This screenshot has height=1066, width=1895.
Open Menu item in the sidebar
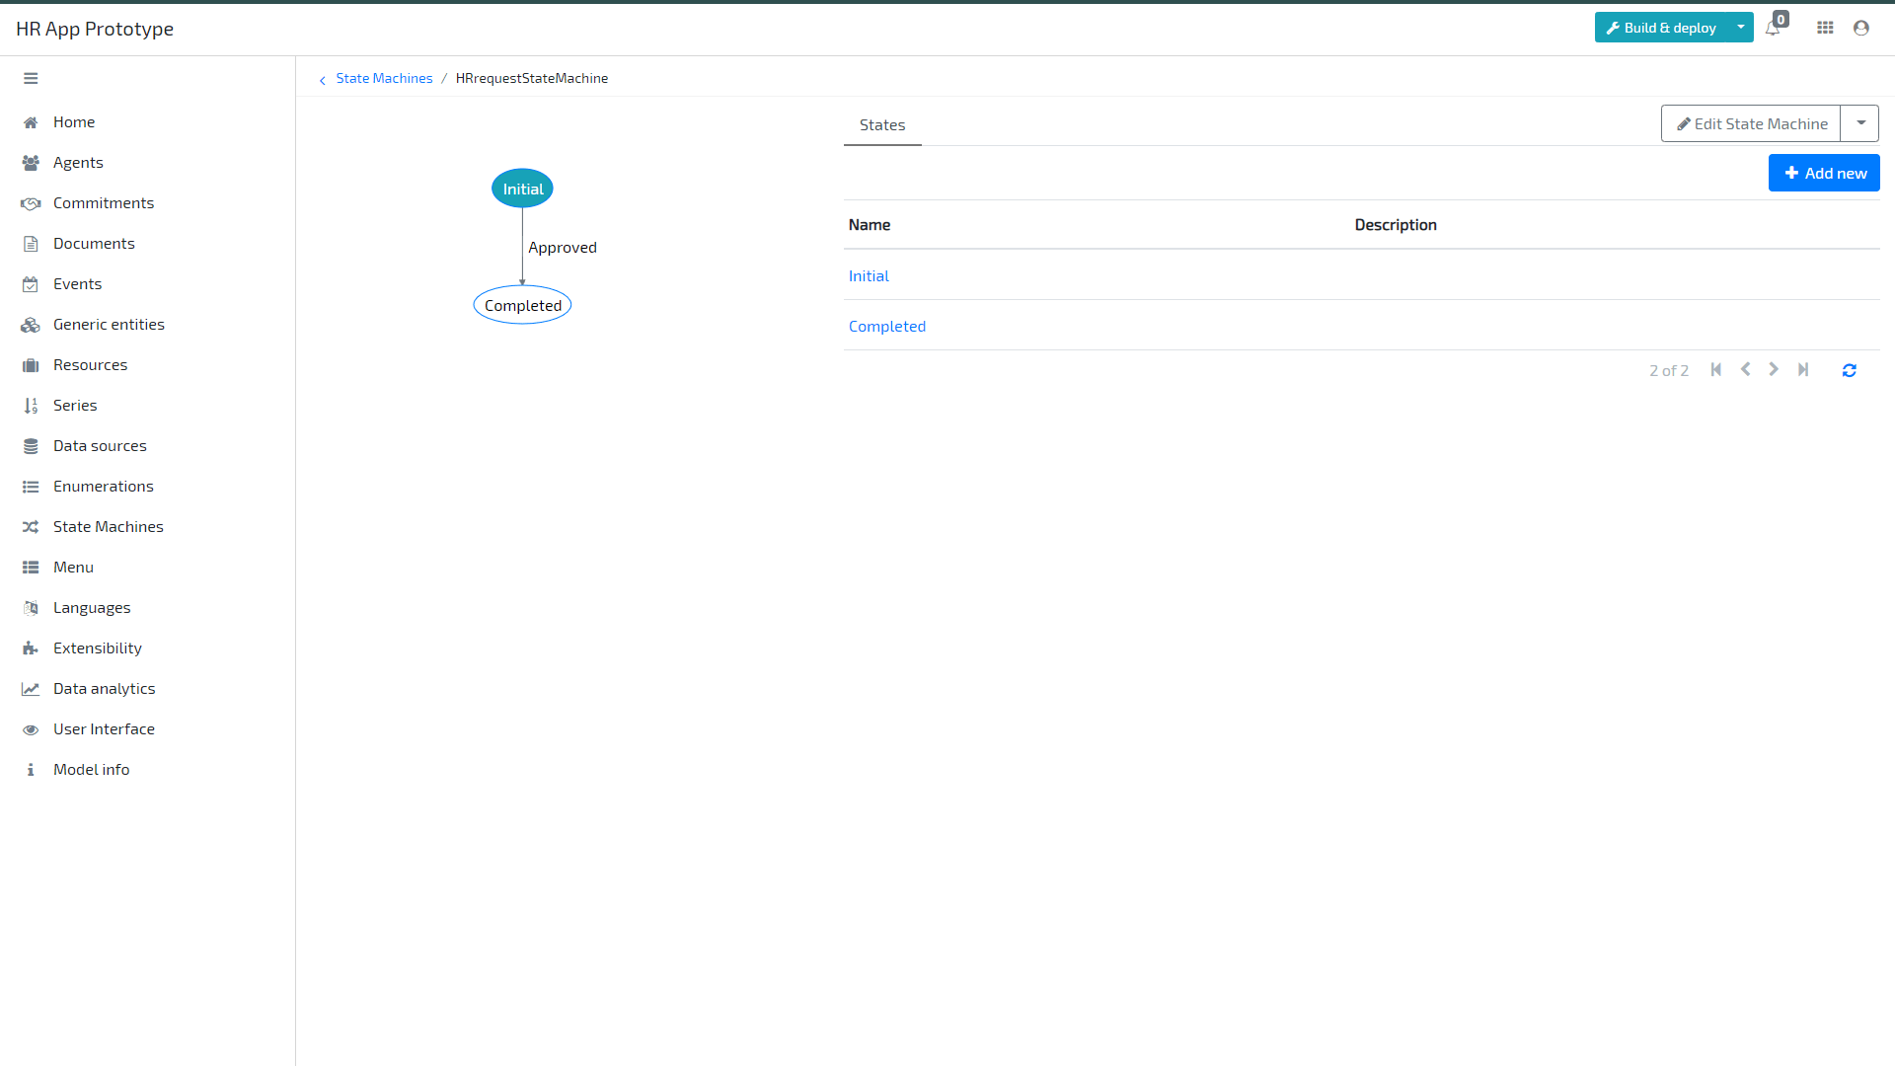(73, 568)
